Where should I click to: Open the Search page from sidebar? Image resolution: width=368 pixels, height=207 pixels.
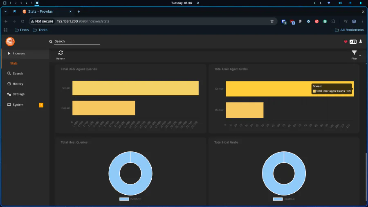coord(18,74)
